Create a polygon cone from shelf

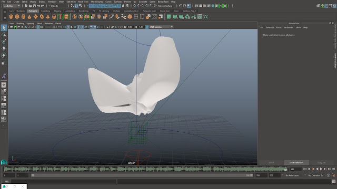pos(29,16)
